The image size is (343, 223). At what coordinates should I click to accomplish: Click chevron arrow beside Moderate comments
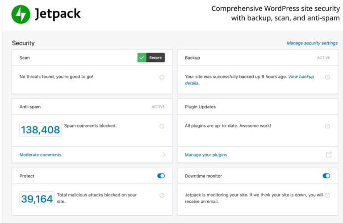pyautogui.click(x=164, y=155)
